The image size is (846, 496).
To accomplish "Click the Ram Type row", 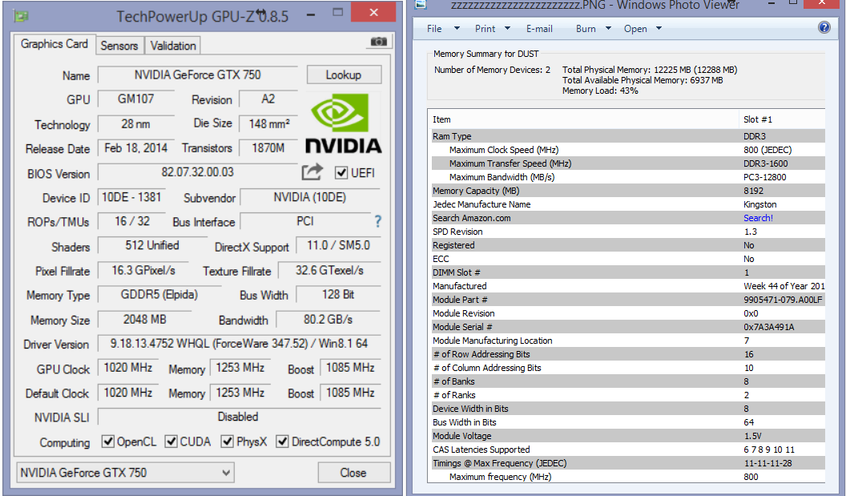I will 628,136.
